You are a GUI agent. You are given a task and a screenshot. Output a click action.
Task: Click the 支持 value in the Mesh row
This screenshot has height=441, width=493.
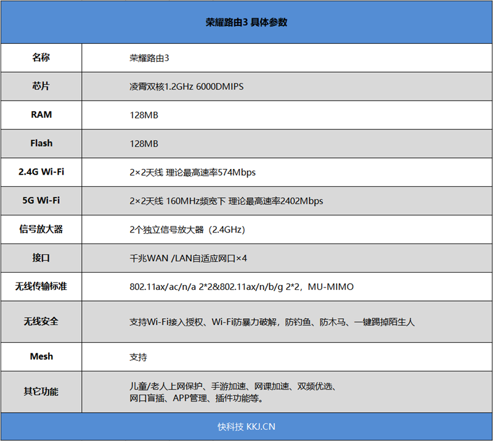(x=138, y=357)
